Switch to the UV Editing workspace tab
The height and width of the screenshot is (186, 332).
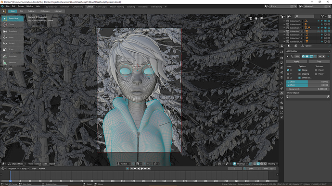(x=143, y=7)
